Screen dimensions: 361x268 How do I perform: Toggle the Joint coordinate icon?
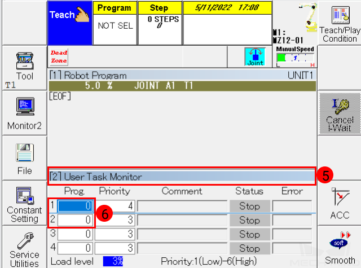pos(255,57)
